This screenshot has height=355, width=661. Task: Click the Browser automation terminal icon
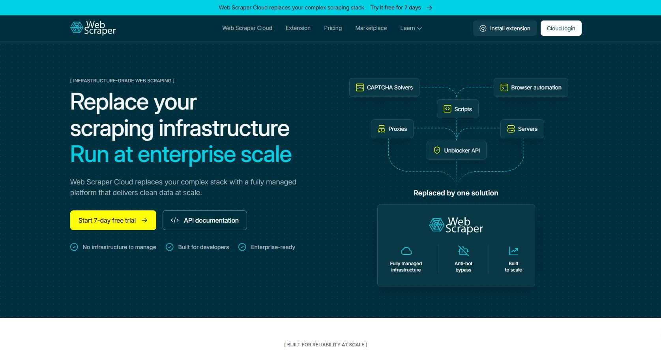pyautogui.click(x=504, y=87)
